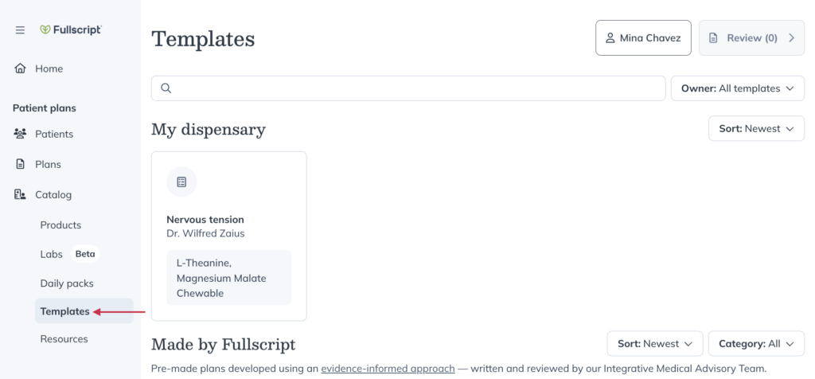Follow the evidence-informed approach link

tap(388, 369)
